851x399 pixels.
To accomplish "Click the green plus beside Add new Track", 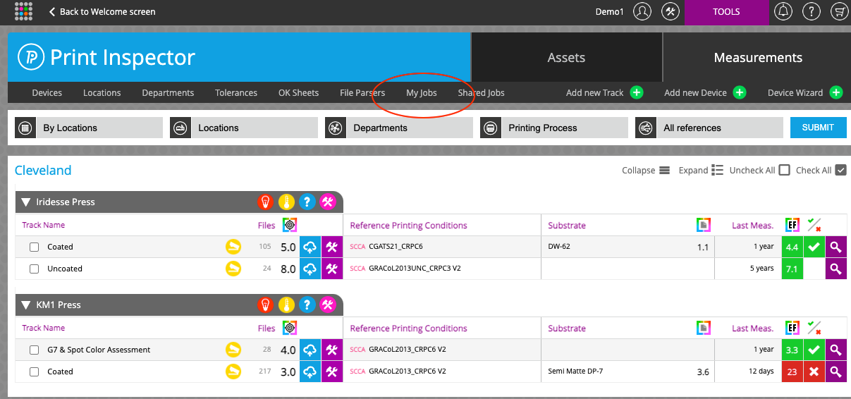I will pos(636,92).
